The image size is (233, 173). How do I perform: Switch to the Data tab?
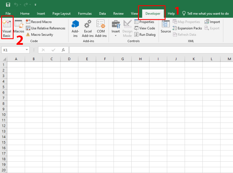pos(103,13)
